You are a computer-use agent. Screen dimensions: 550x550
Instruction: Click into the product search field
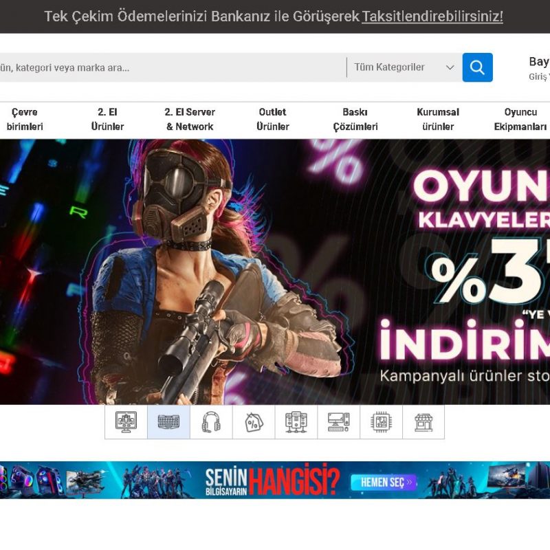(172, 67)
